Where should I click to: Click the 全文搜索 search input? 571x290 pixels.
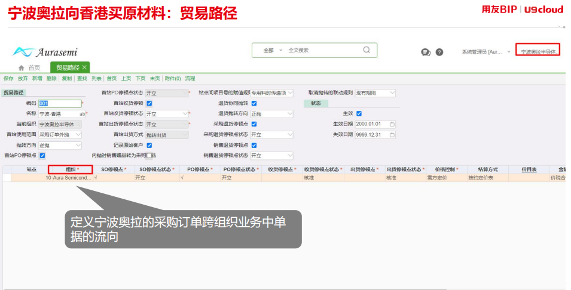322,50
